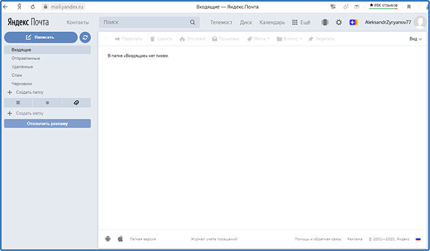The height and width of the screenshot is (251, 430).
Task: Click the Это спам toolbar button
Action: [192, 39]
